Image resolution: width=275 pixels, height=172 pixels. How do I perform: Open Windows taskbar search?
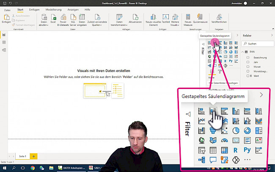point(14,168)
